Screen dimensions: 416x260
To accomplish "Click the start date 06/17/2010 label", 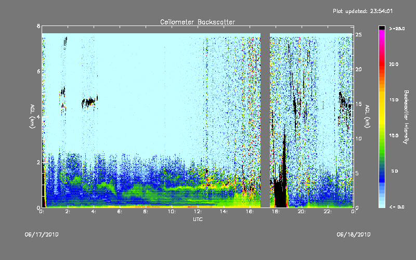I will (42, 235).
